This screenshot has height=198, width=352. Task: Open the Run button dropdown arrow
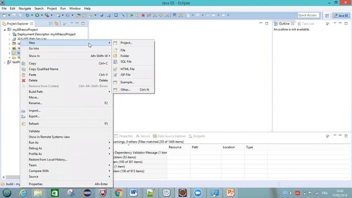click(42, 15)
